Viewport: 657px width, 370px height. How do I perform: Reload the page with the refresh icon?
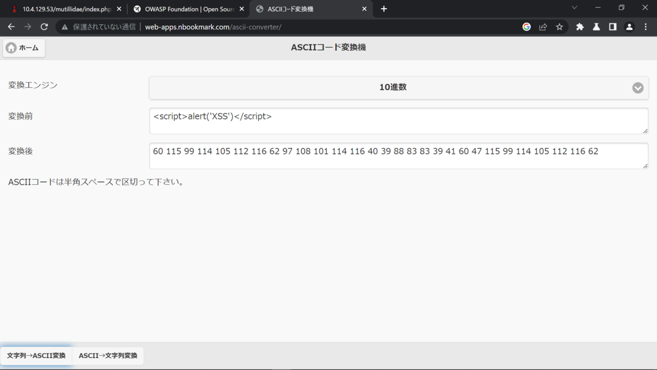coord(44,27)
